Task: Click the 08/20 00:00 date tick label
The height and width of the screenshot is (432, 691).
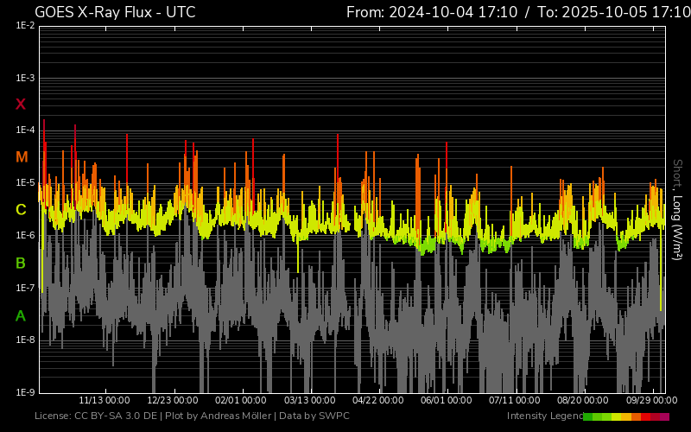Action: [x=583, y=401]
